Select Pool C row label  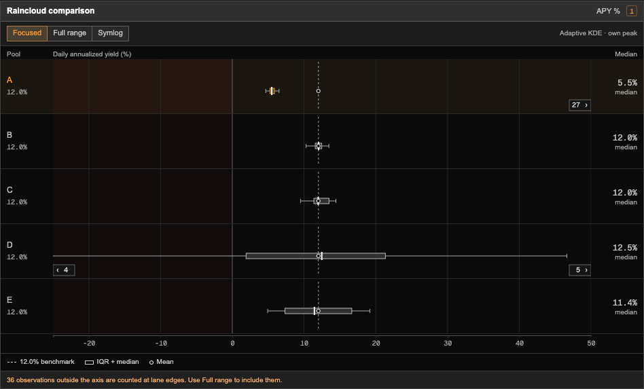click(x=10, y=190)
